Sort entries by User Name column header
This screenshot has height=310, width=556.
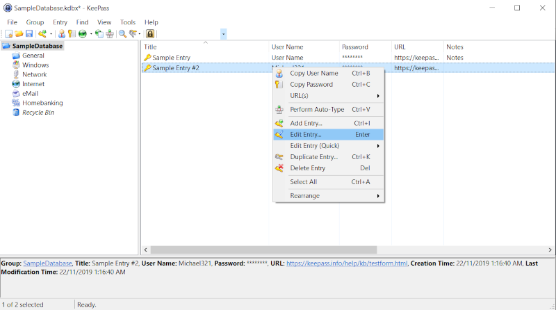tap(304, 47)
